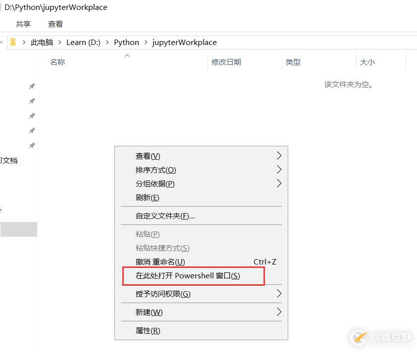Click the sort direction arrow above 名称 column

[x=127, y=56]
